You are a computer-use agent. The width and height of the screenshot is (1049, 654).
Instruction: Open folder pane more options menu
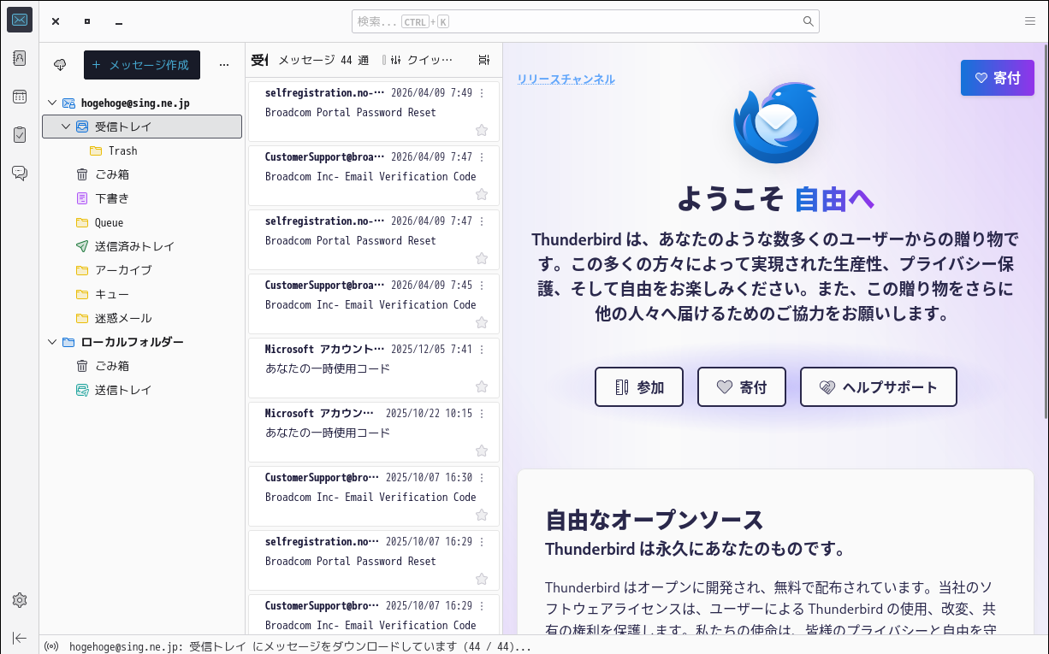(x=224, y=65)
